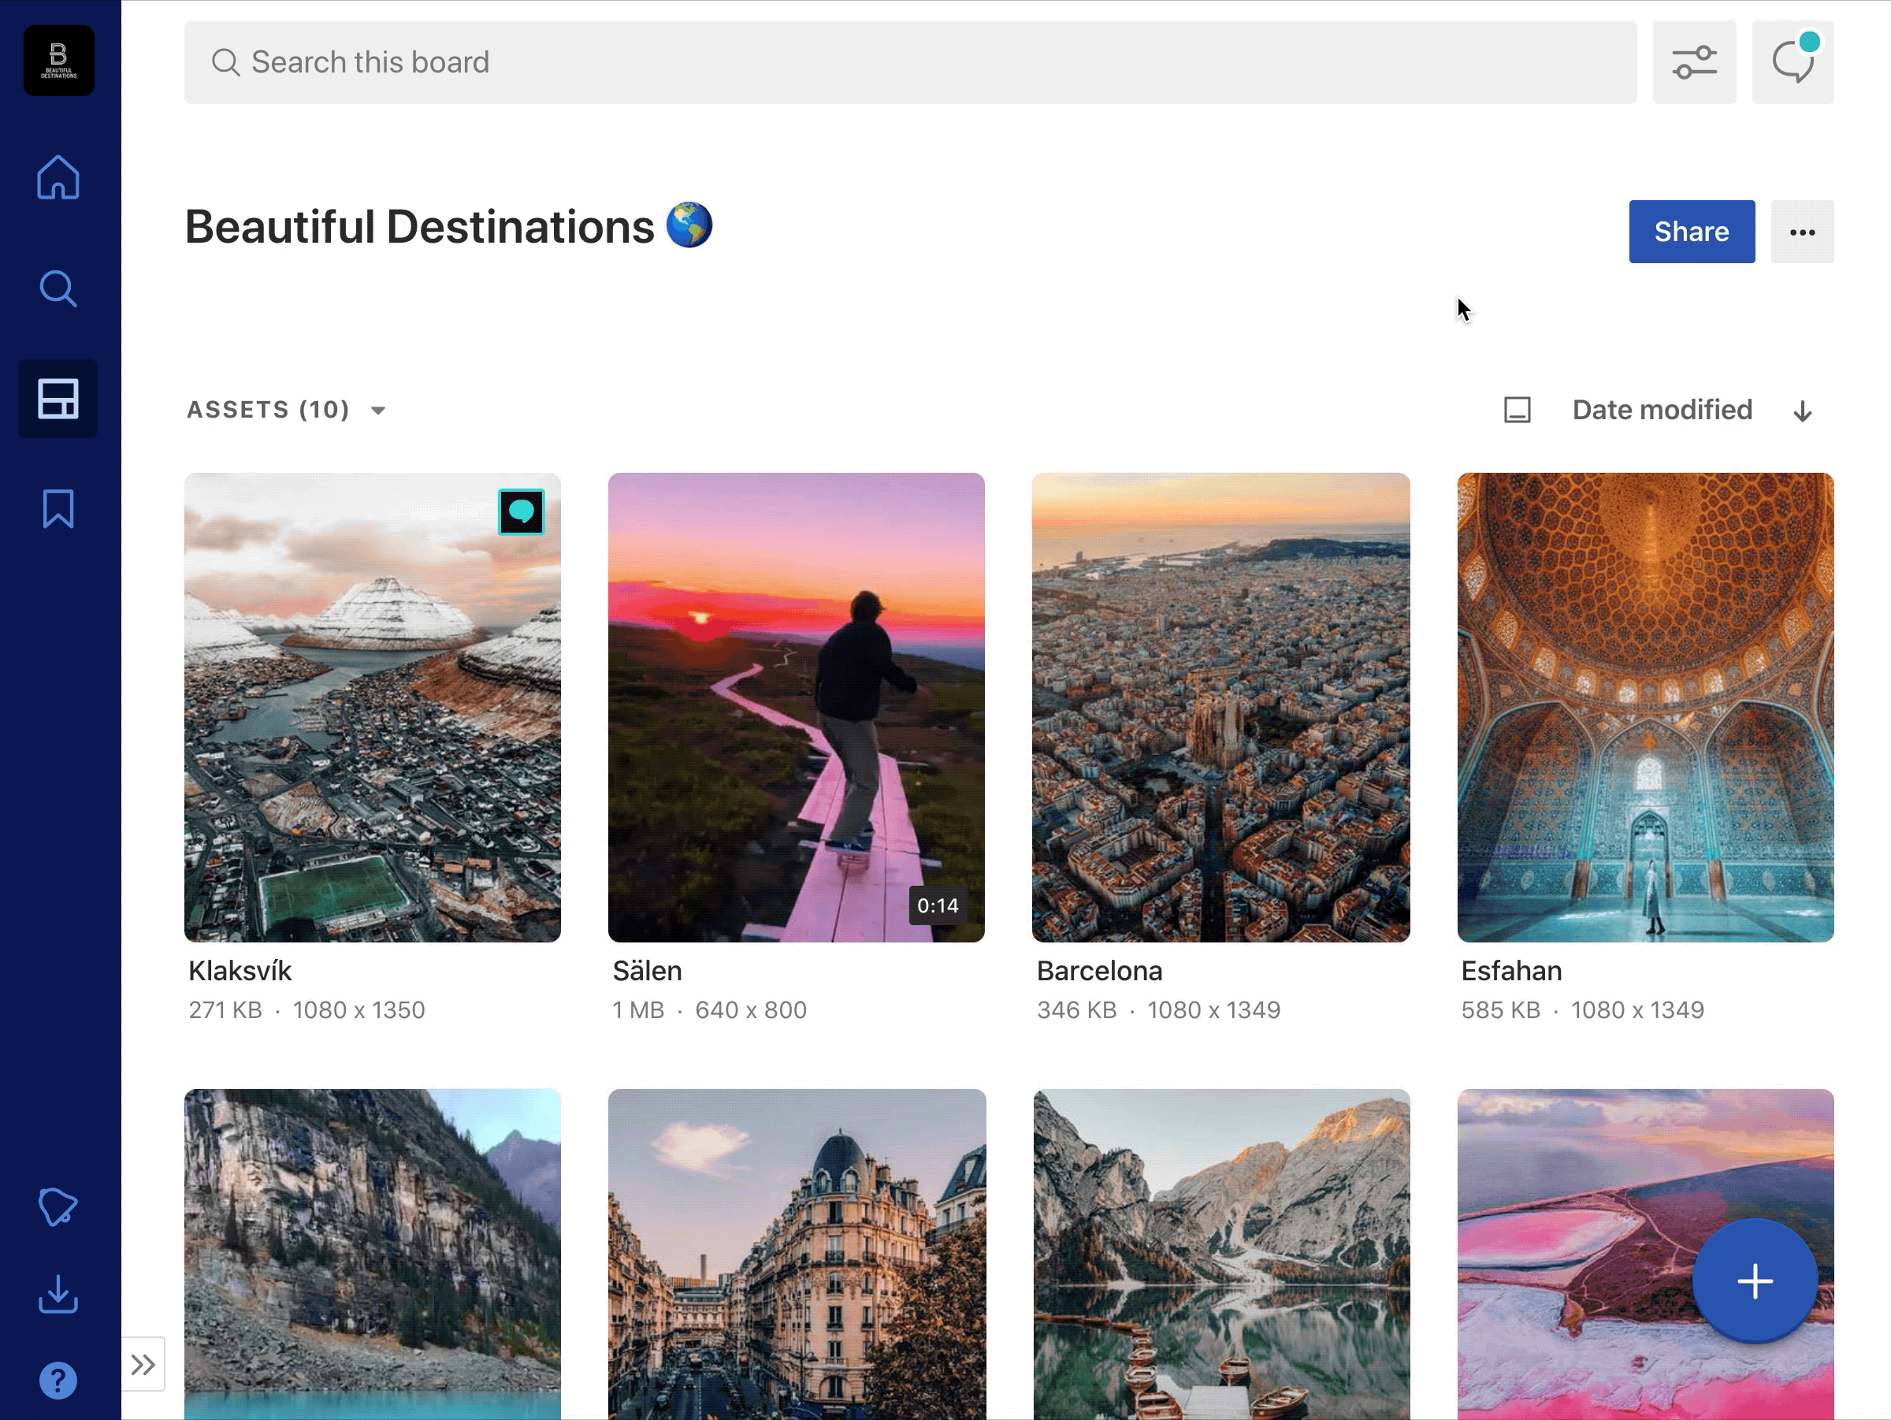Toggle the asset card view layout icon
The width and height of the screenshot is (1891, 1420).
coord(1517,411)
